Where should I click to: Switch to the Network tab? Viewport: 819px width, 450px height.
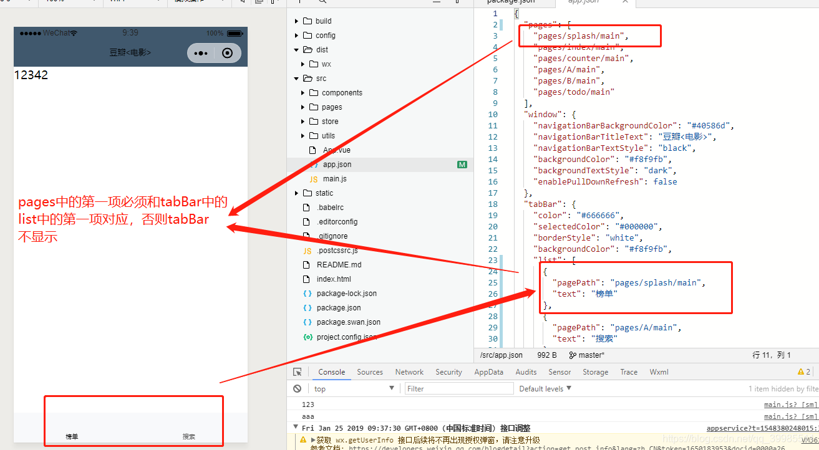click(409, 372)
